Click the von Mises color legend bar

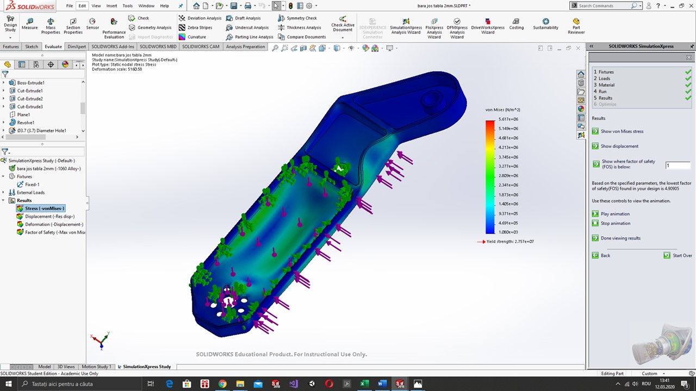[490, 176]
